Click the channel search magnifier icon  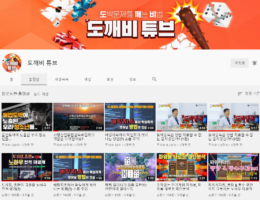154,79
